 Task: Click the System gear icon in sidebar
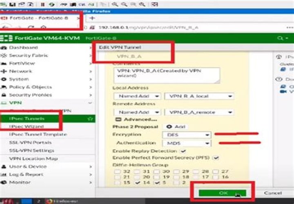3,79
